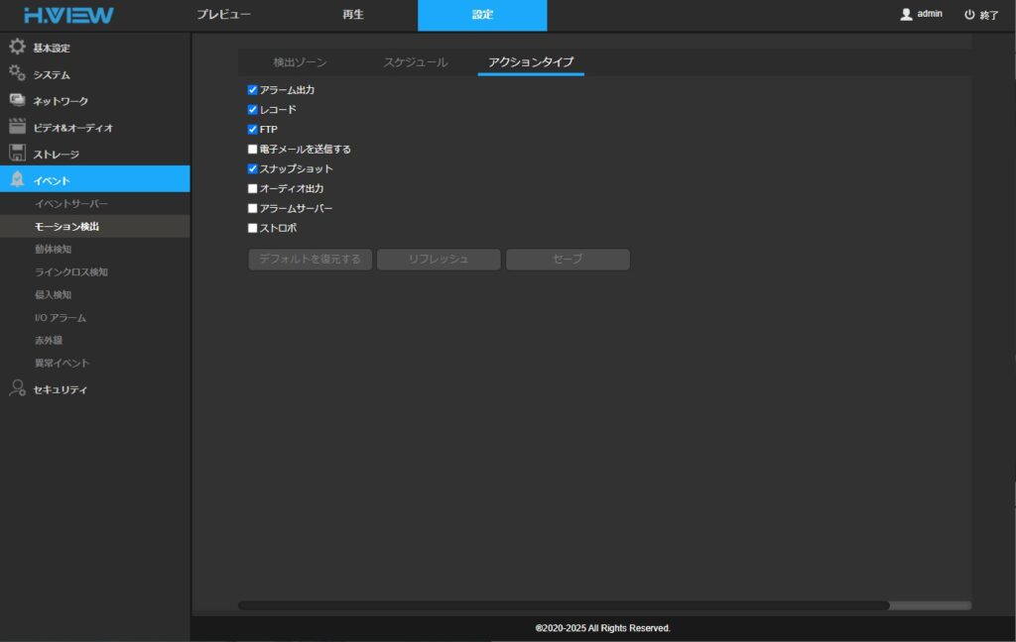The image size is (1016, 642).
Task: Enable 電子メールを送信する checkbox
Action: coord(253,149)
